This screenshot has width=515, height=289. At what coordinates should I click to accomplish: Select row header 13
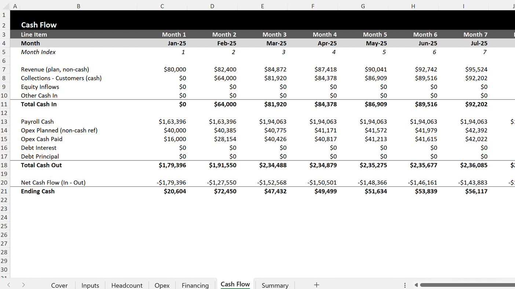click(4, 122)
